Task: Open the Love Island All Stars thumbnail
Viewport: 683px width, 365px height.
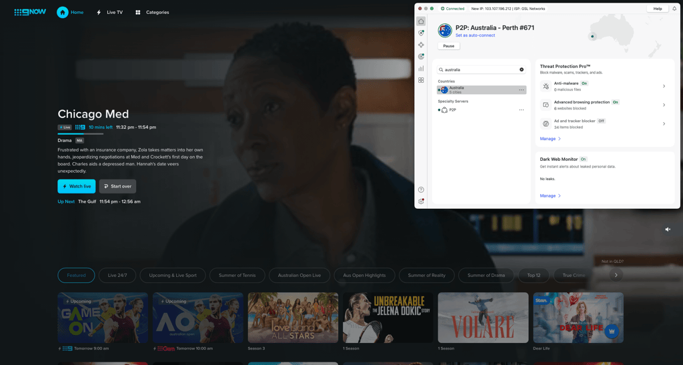Action: pyautogui.click(x=293, y=318)
